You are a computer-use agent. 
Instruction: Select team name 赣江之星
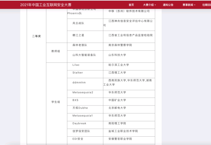point(78,35)
